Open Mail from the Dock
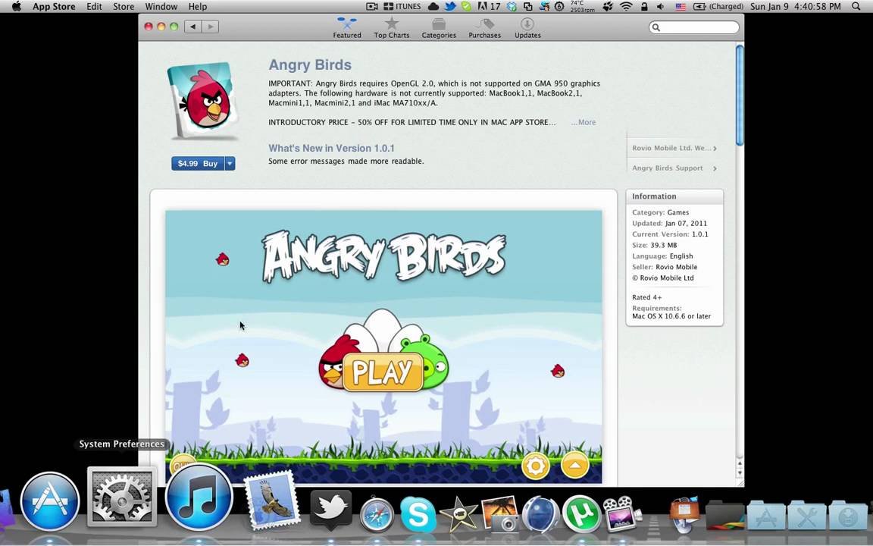Viewport: 873px width, 546px height. 271,500
